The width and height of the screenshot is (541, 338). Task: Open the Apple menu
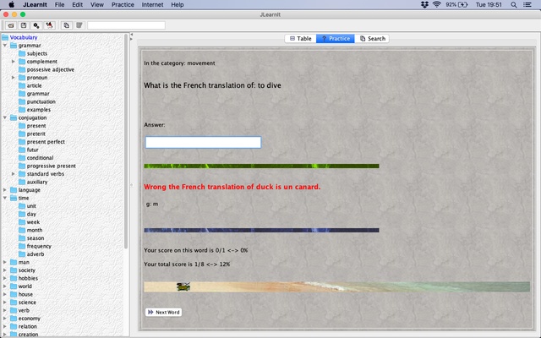pyautogui.click(x=11, y=4)
